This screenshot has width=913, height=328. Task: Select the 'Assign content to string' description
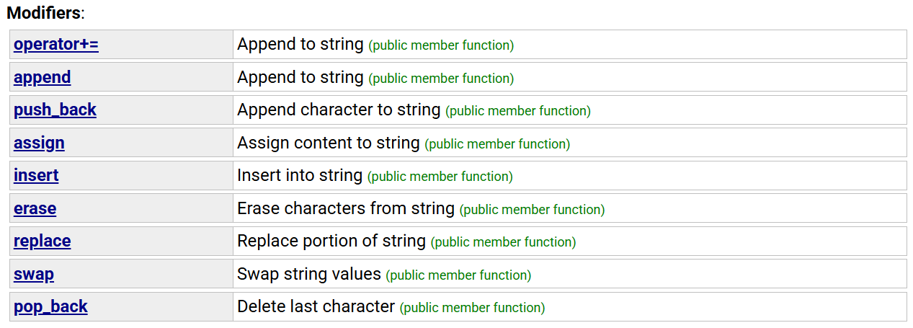tap(329, 143)
